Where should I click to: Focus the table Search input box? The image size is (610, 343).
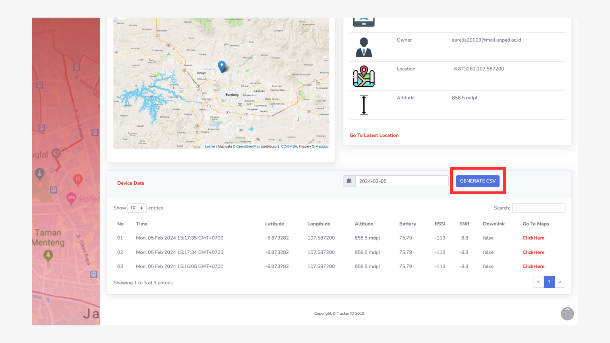[539, 208]
